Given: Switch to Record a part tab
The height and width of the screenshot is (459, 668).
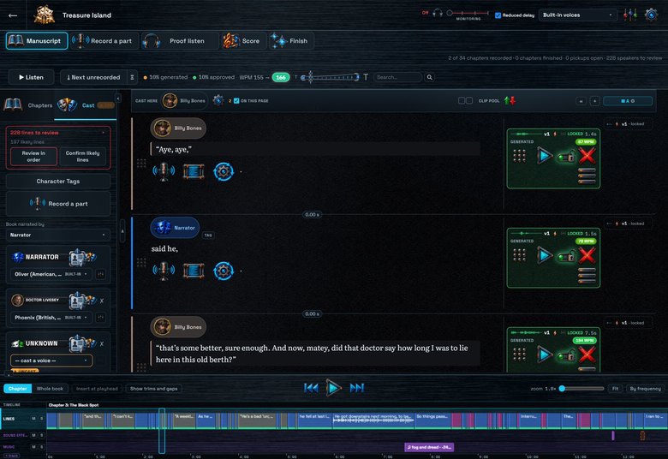Looking at the screenshot, I should click(x=104, y=41).
